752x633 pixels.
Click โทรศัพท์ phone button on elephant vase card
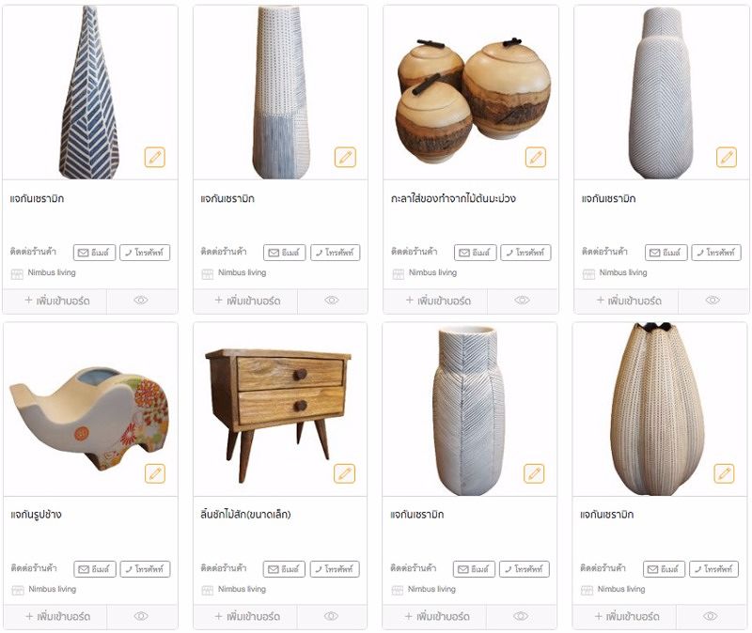(145, 569)
